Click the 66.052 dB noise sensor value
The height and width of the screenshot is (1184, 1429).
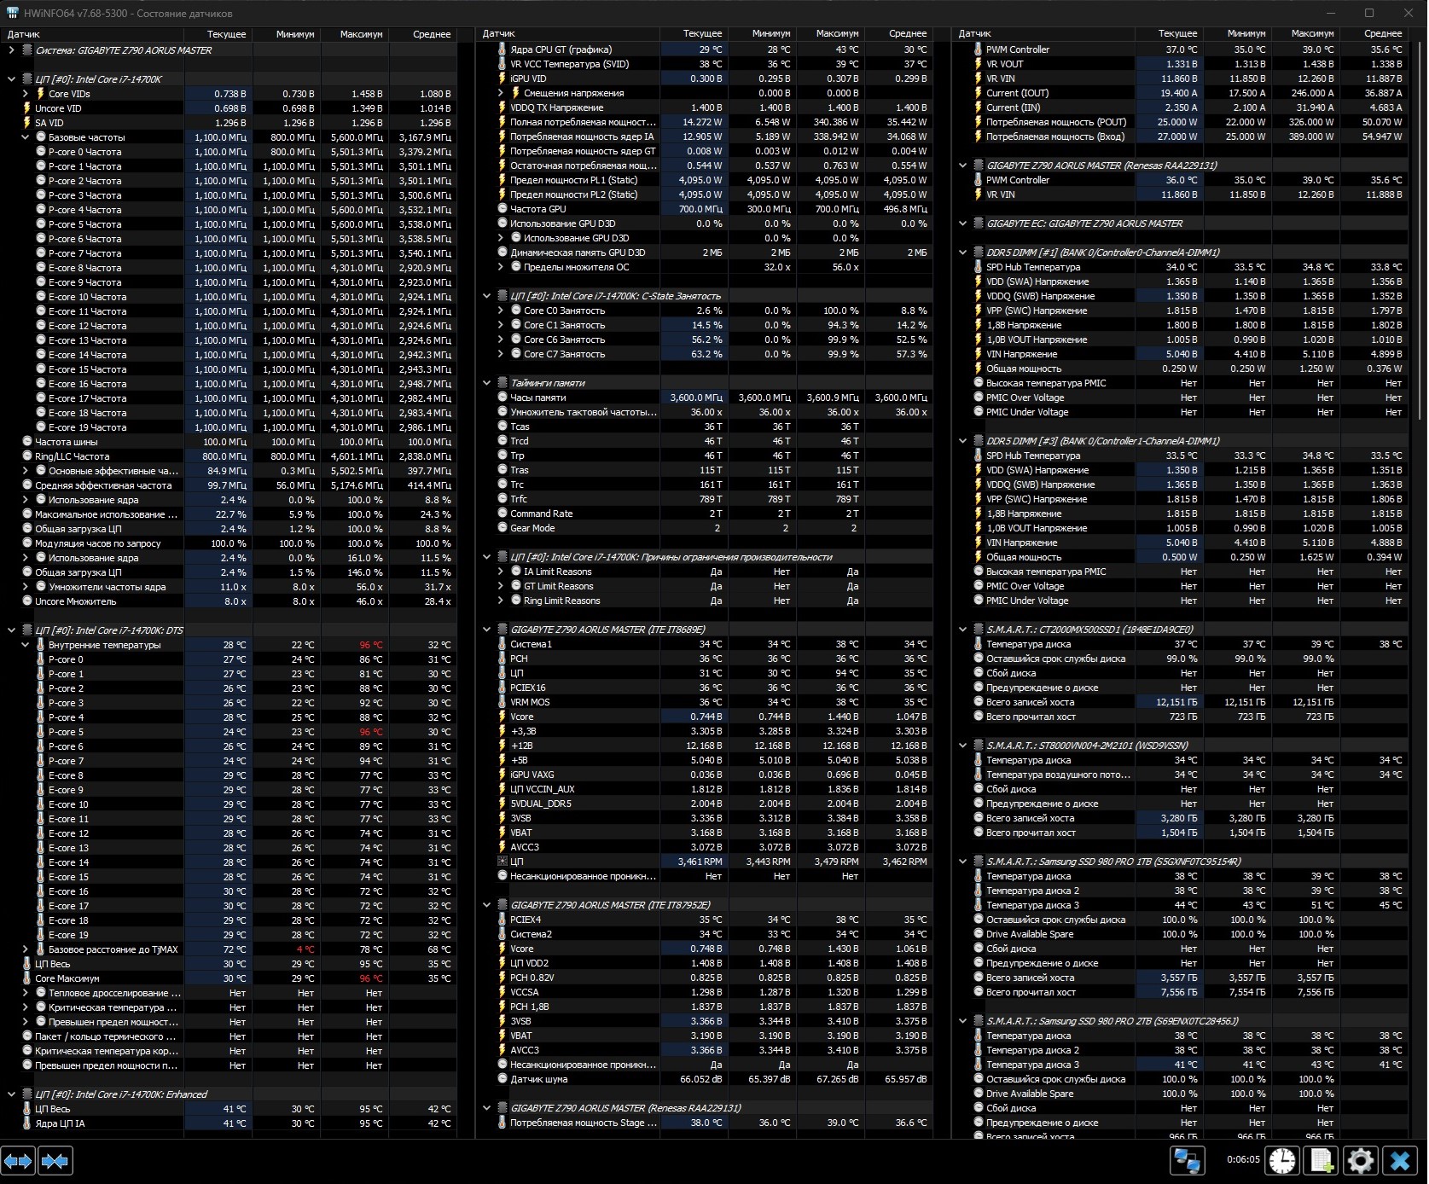point(700,1079)
